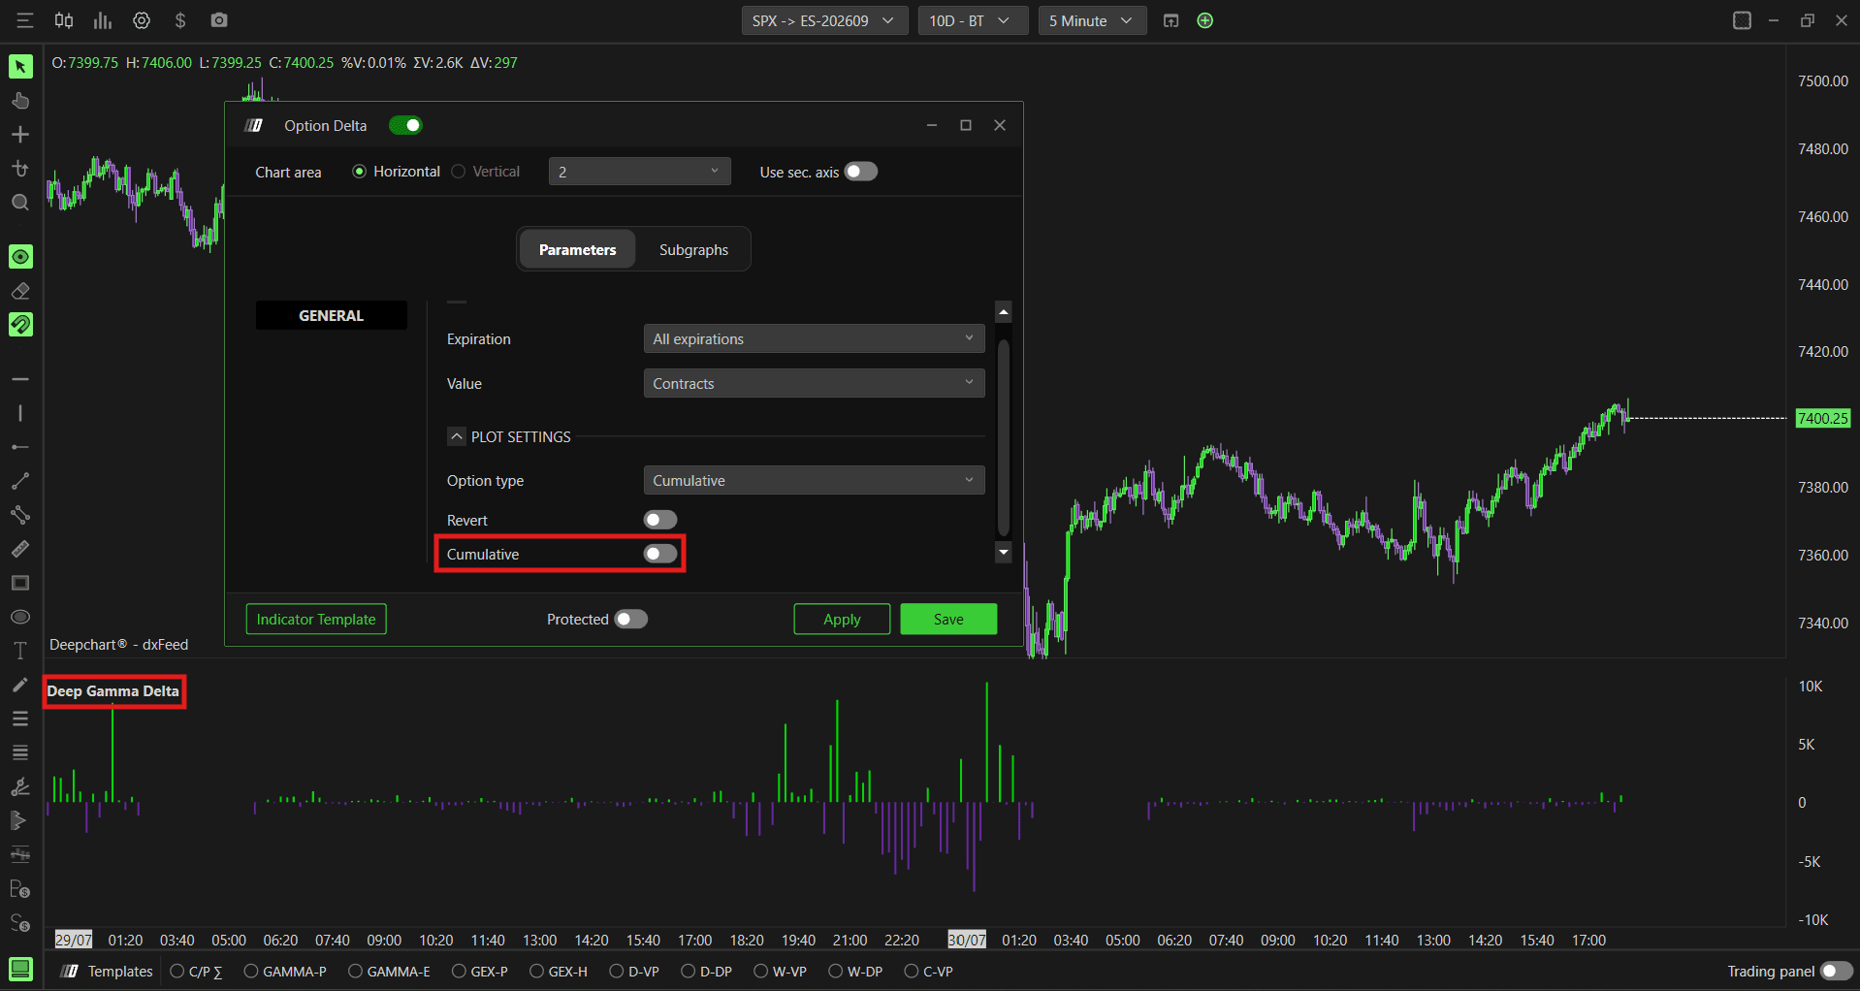This screenshot has height=991, width=1860.
Task: Click the Save button
Action: 948,619
